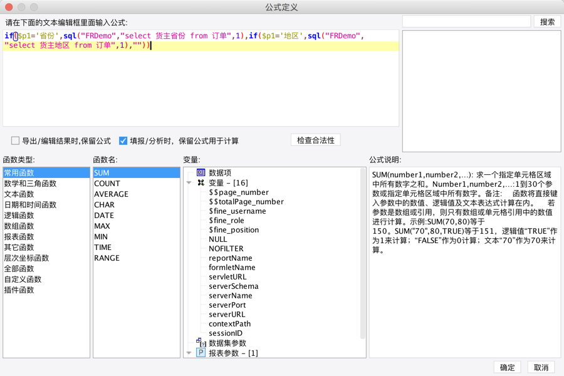
Task: Collapse the 变量 - [16] tree node
Action: pos(189,183)
